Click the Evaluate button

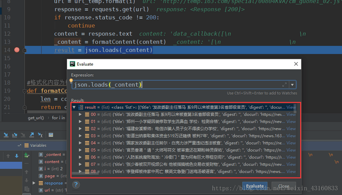[255, 186]
